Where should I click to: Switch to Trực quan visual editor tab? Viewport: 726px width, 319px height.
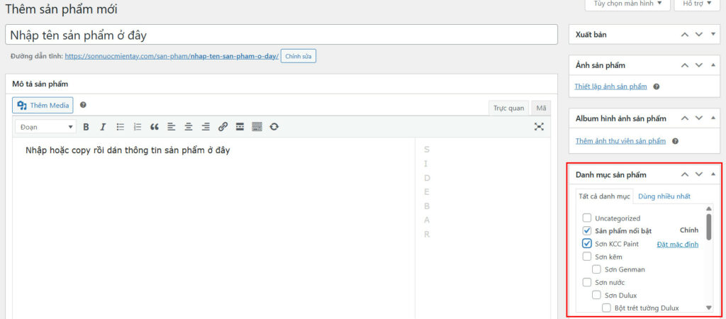point(509,108)
